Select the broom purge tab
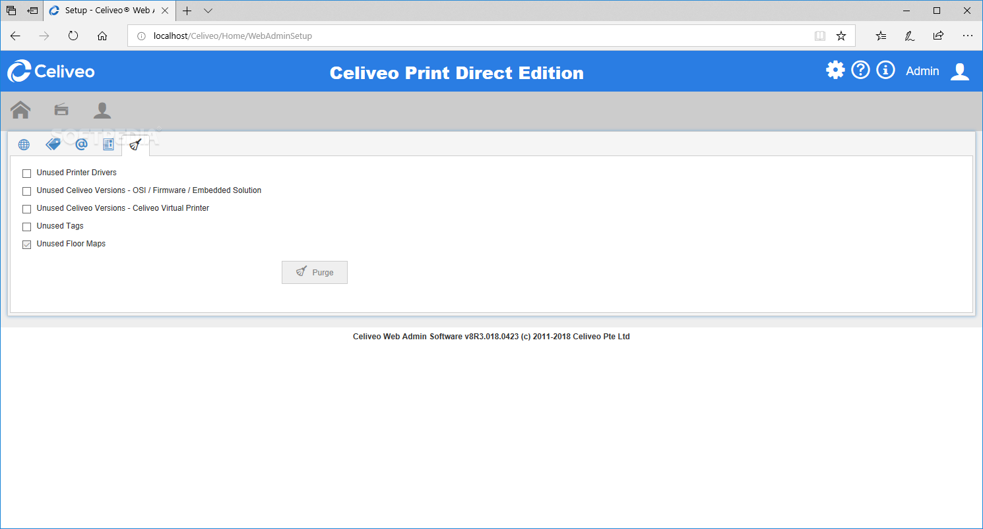983x529 pixels. pos(135,144)
